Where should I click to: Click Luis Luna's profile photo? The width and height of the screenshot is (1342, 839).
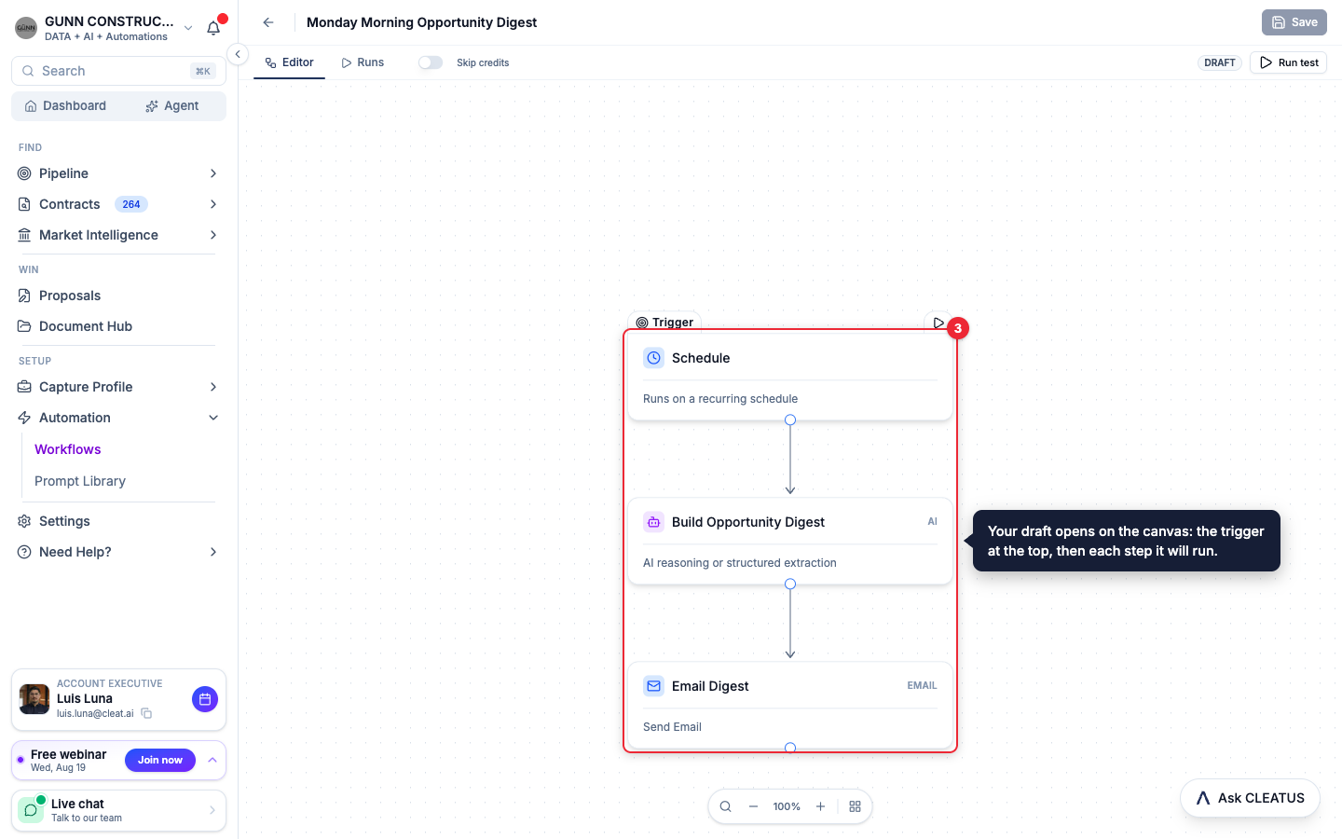[x=34, y=699]
